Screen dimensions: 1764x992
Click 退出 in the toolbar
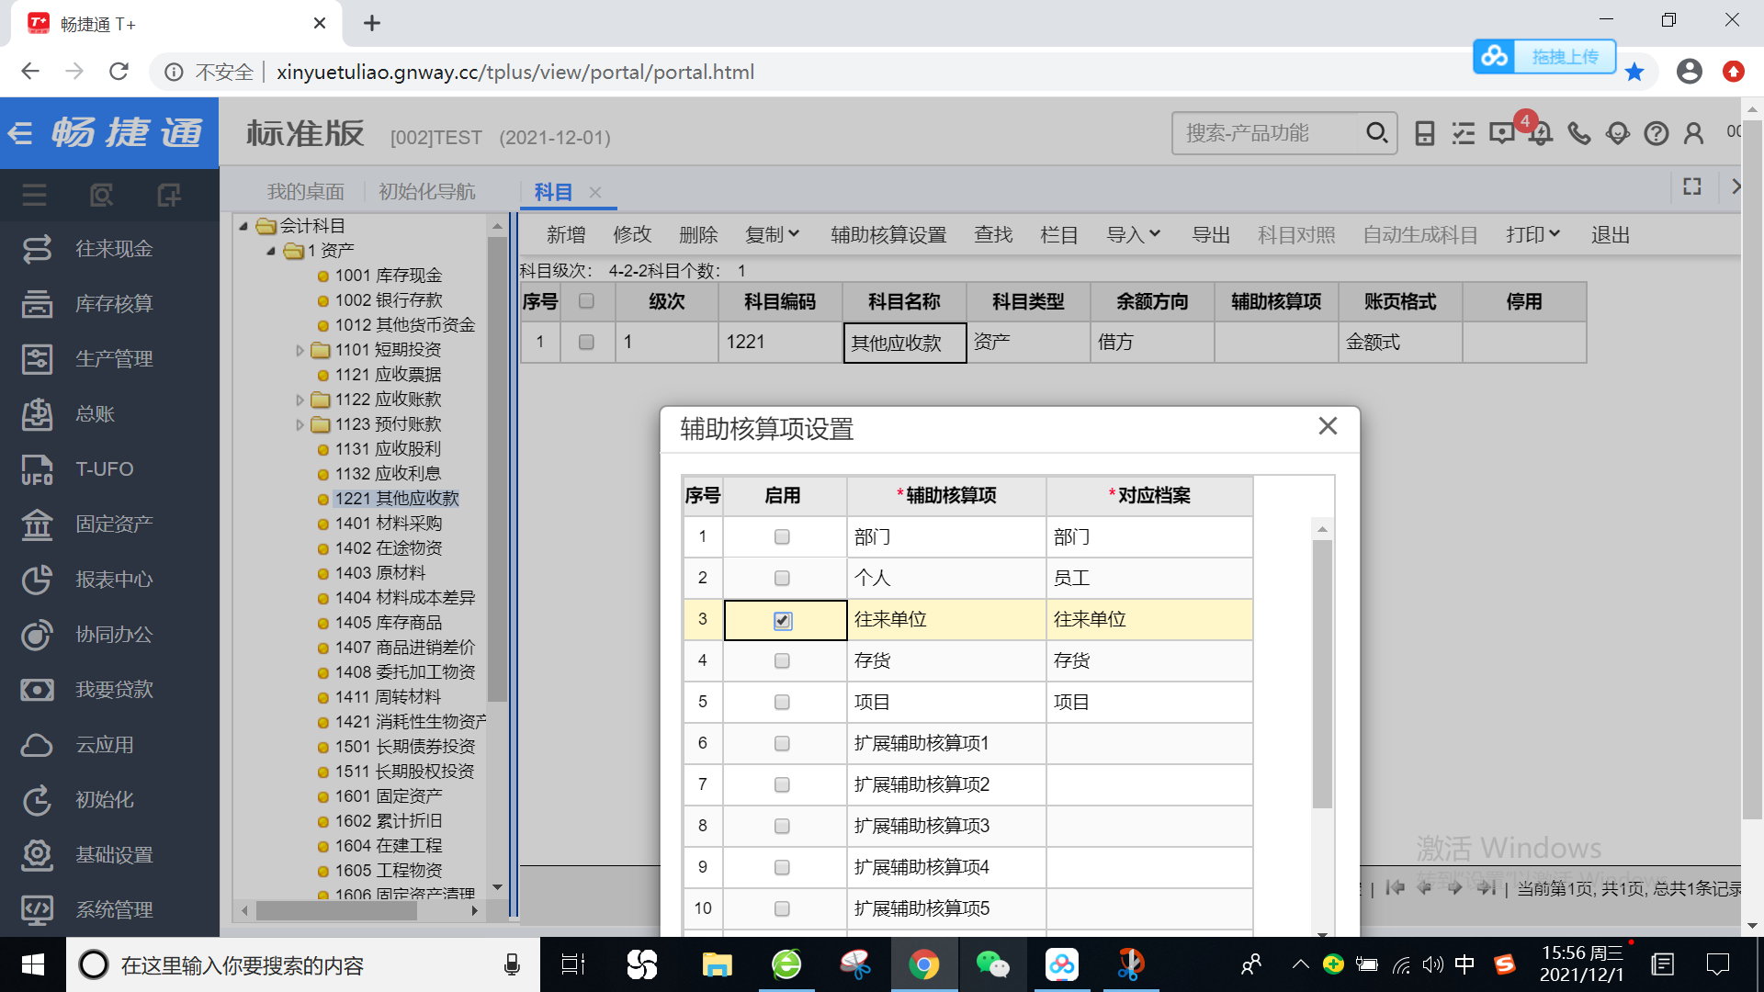click(x=1611, y=235)
